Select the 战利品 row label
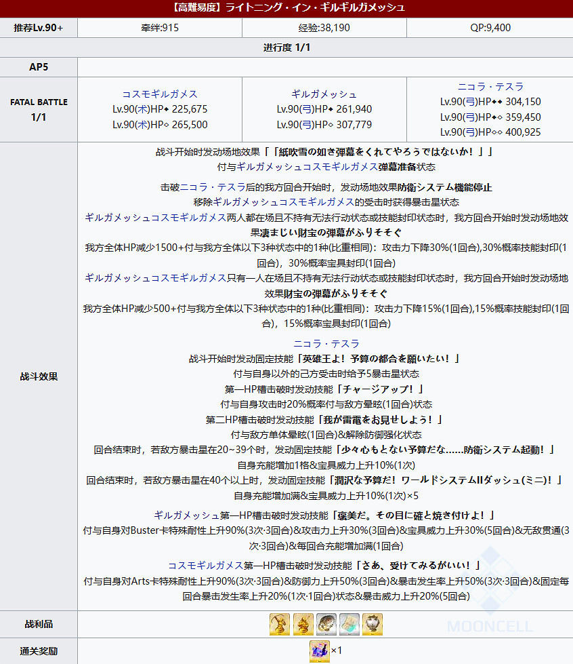Viewport: 573px width, 664px height. [x=39, y=625]
